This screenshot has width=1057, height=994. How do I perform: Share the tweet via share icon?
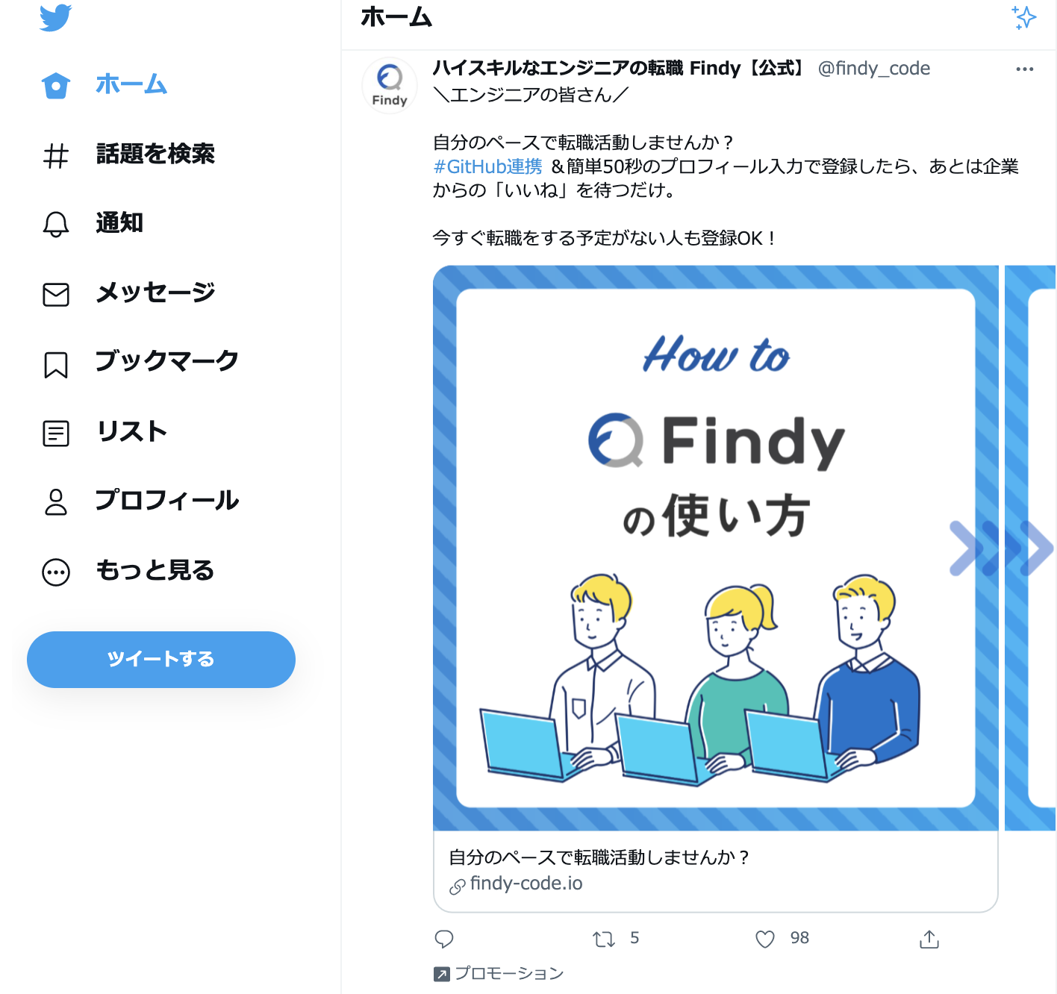point(929,939)
